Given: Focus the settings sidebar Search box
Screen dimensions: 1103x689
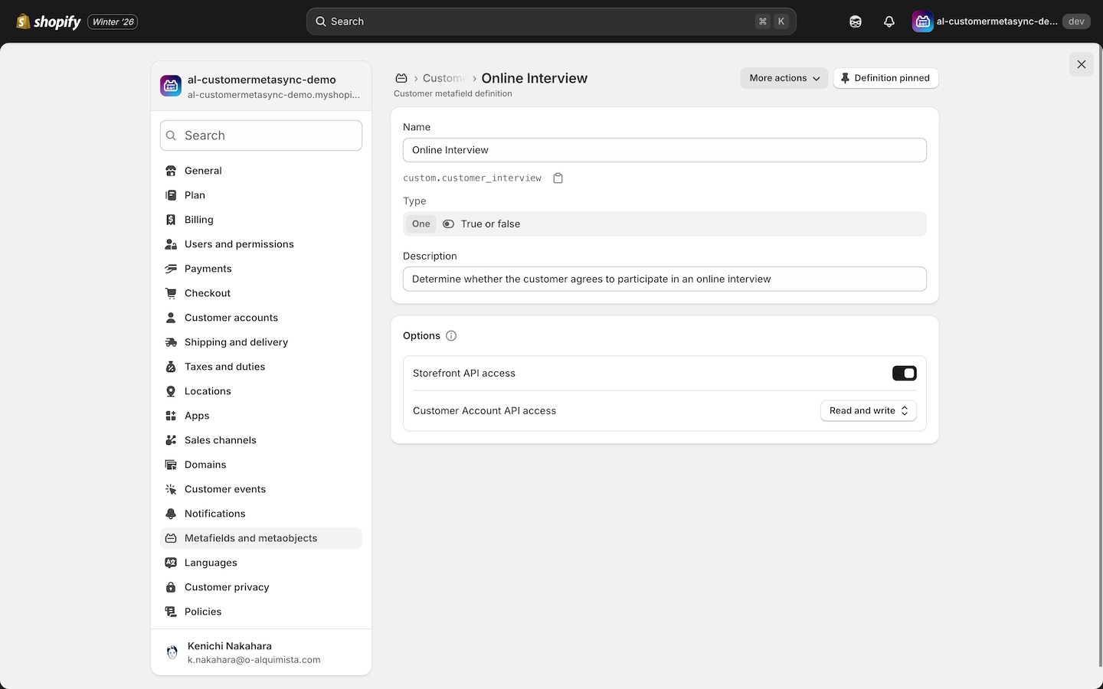Looking at the screenshot, I should pyautogui.click(x=261, y=136).
